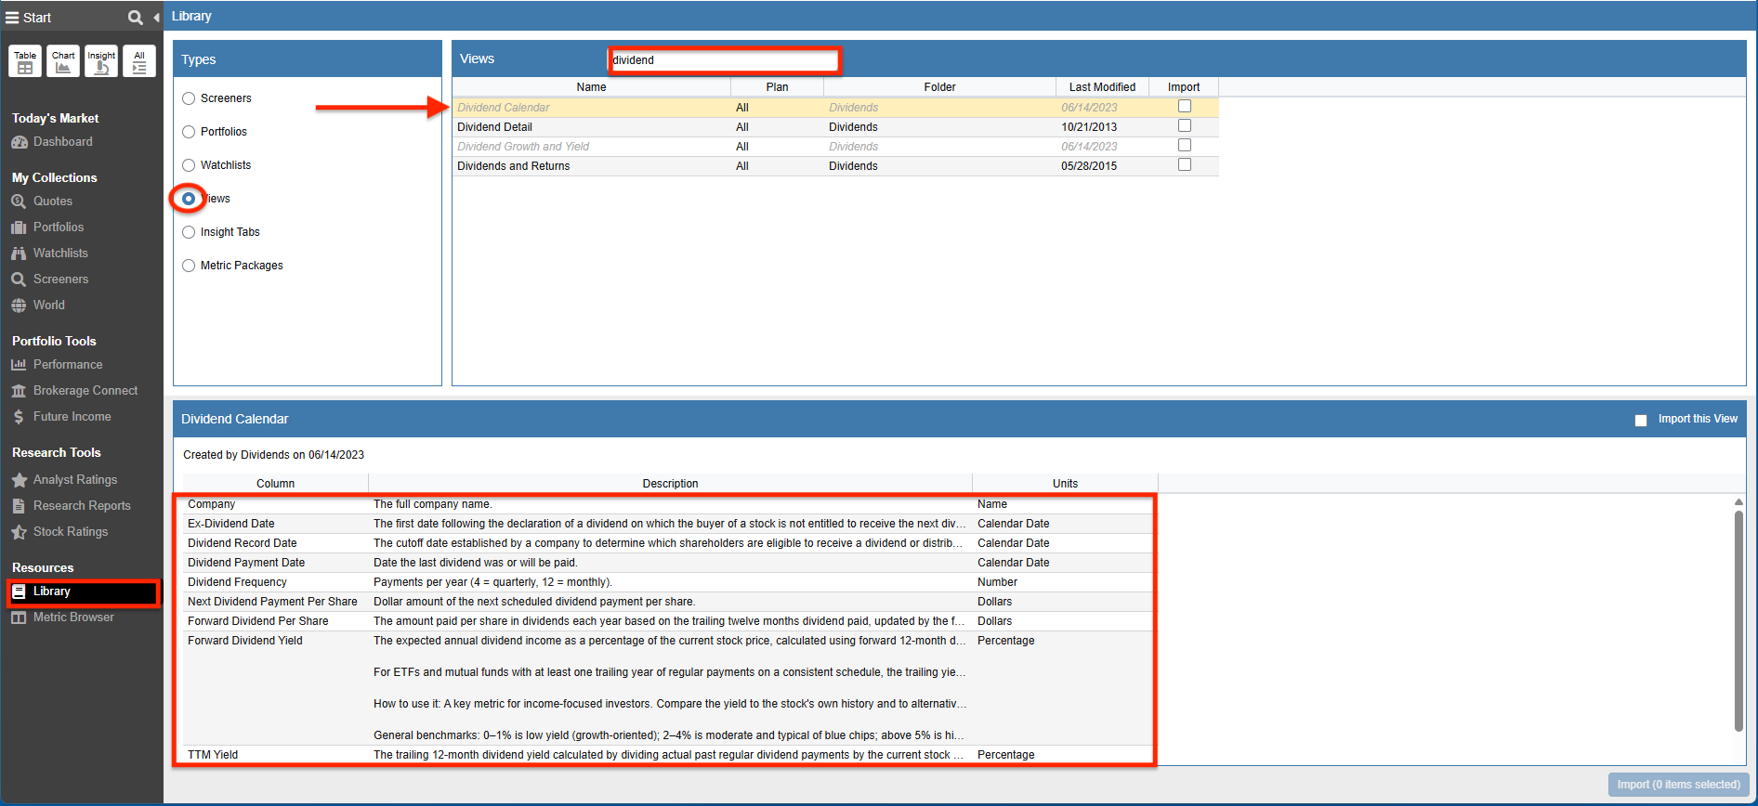The width and height of the screenshot is (1758, 806).
Task: Click the Views search field containing dividend
Action: (x=724, y=60)
